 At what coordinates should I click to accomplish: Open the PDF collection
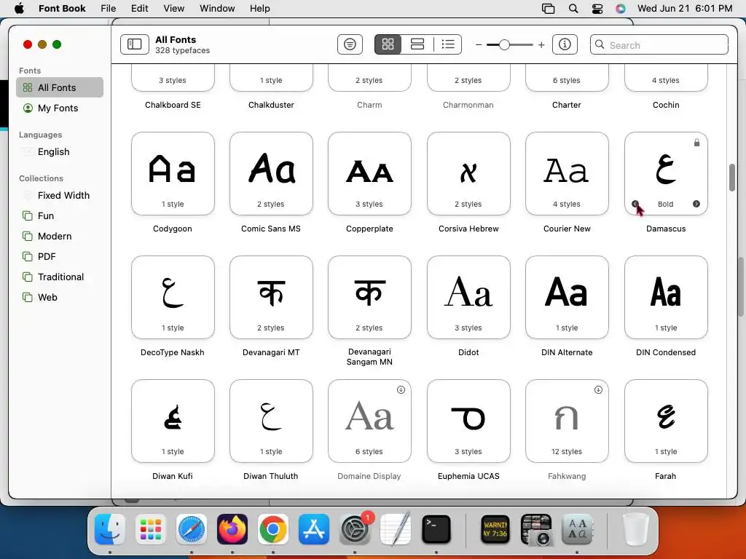[x=60, y=257]
